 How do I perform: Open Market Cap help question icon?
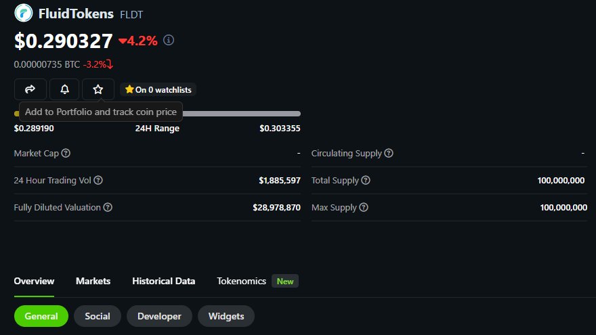[x=66, y=153]
